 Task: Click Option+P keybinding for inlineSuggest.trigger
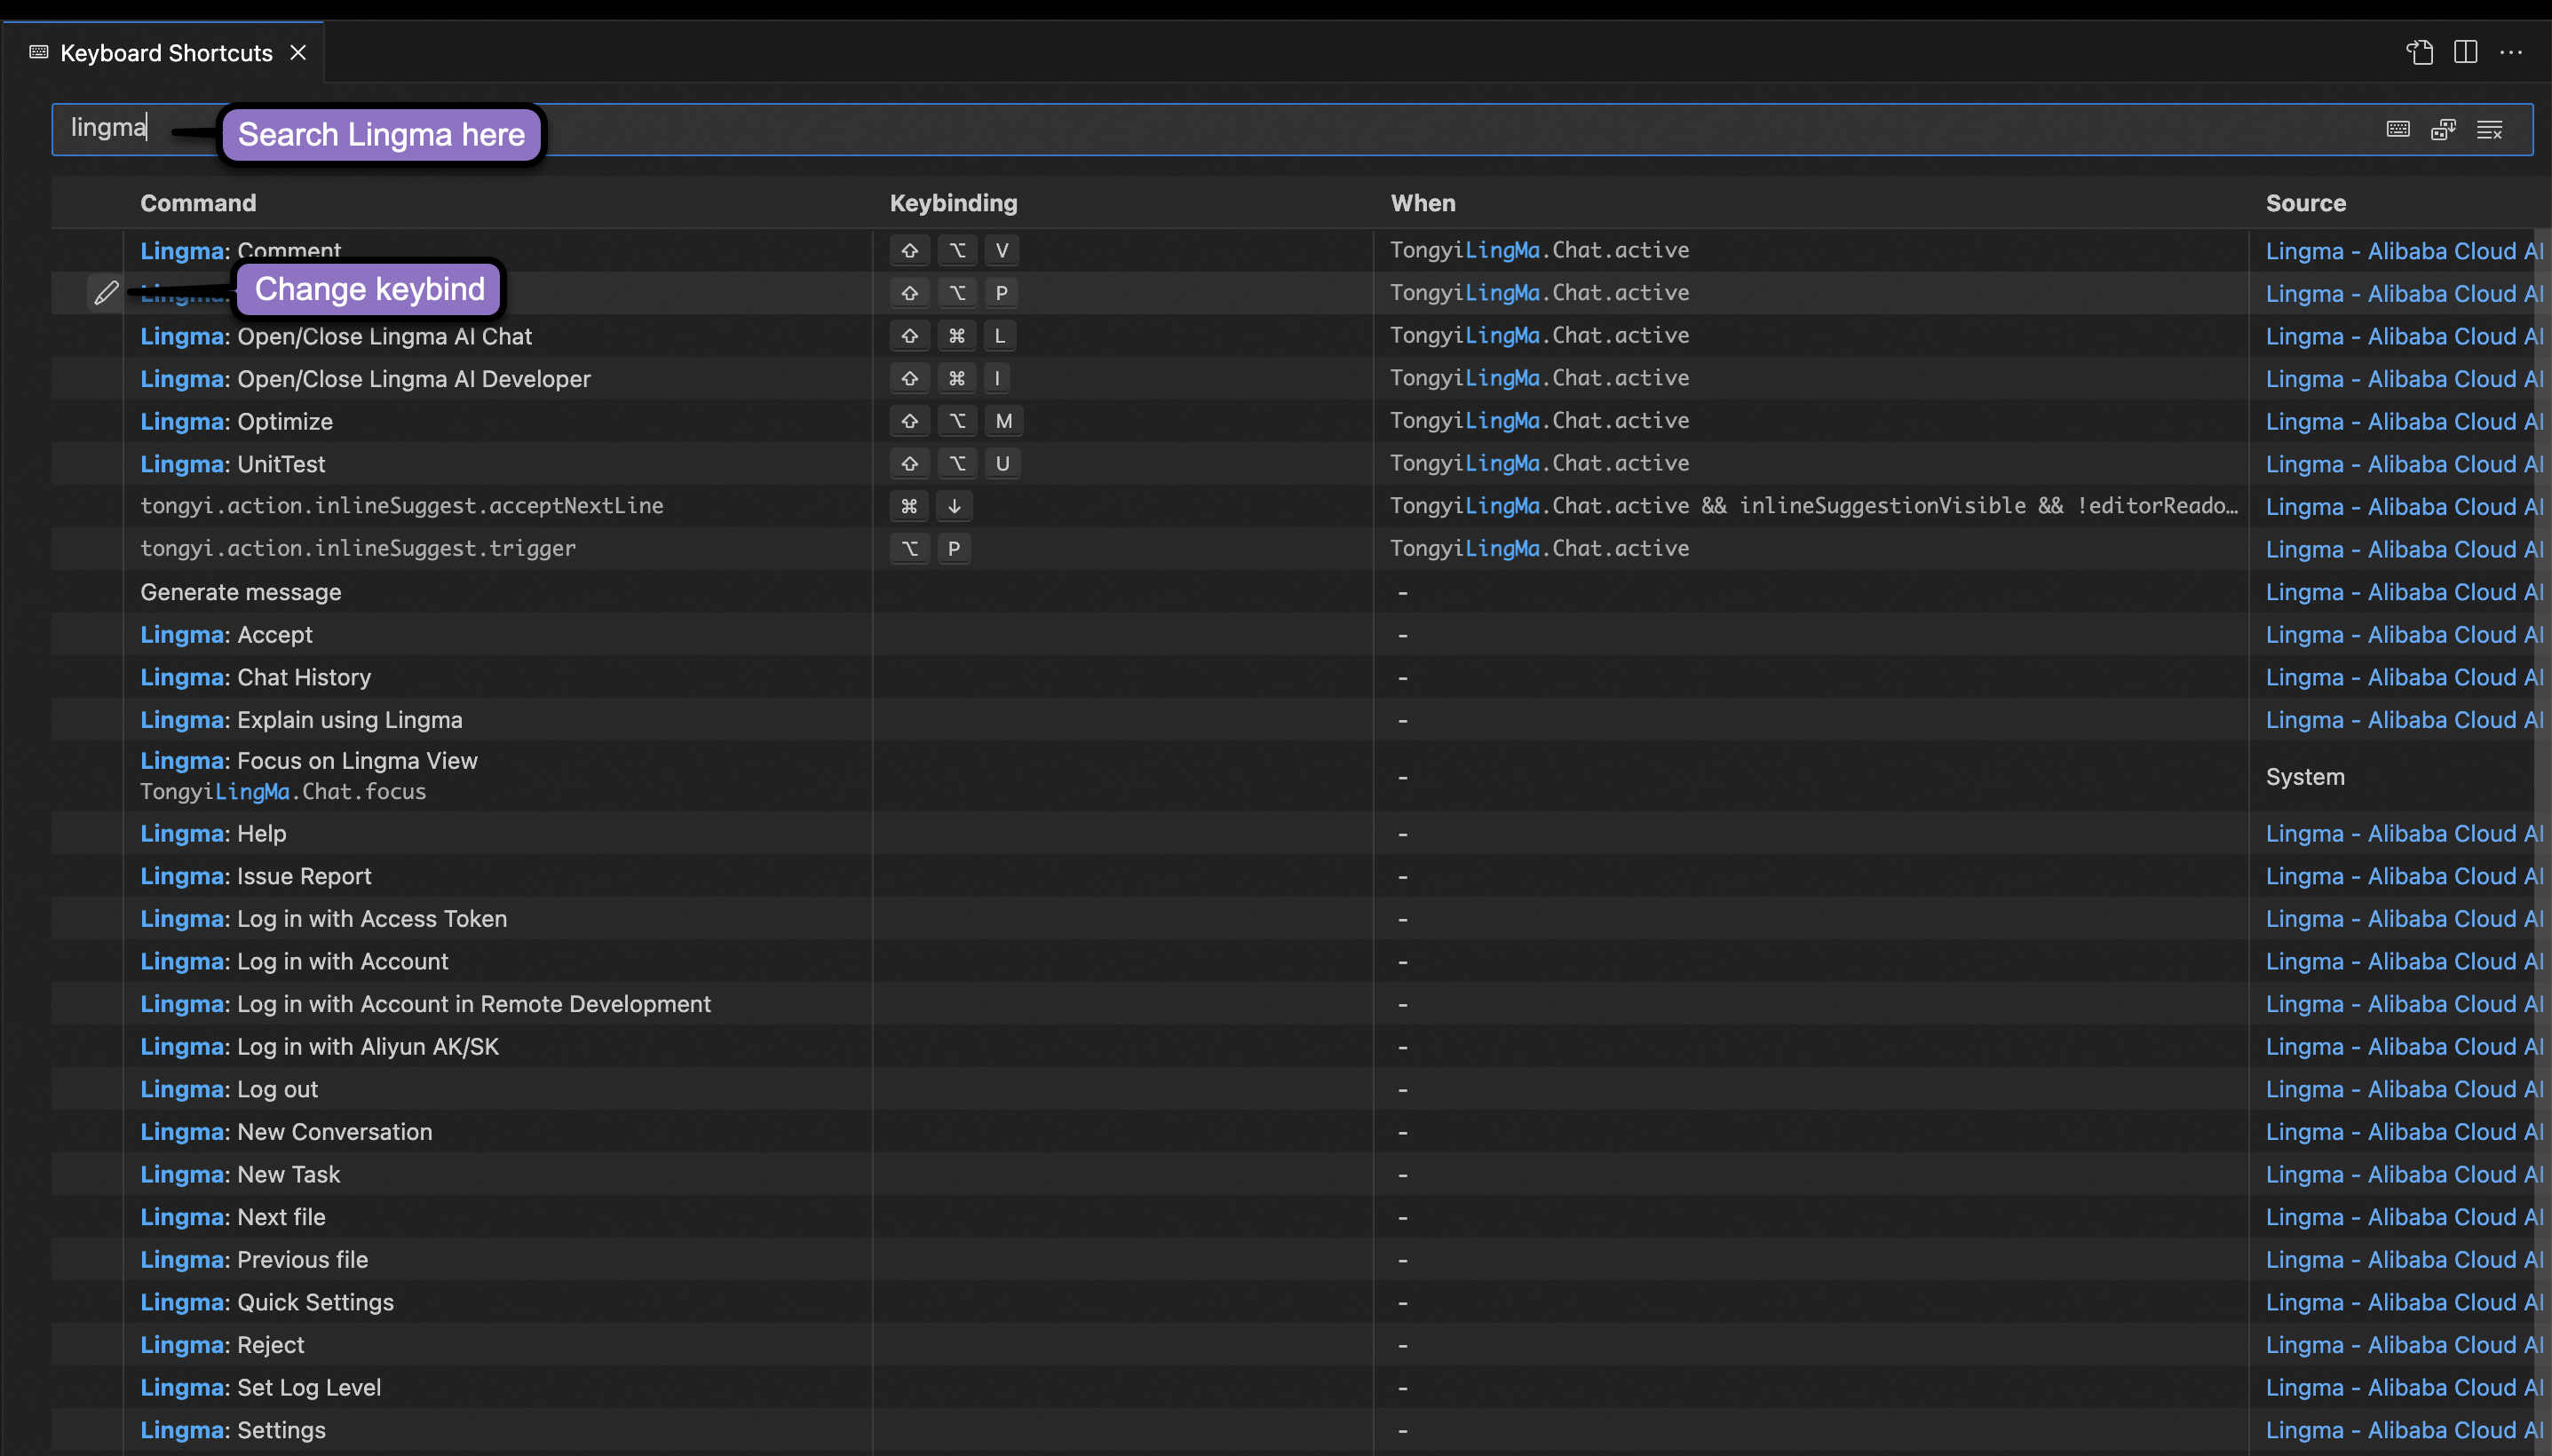click(930, 549)
